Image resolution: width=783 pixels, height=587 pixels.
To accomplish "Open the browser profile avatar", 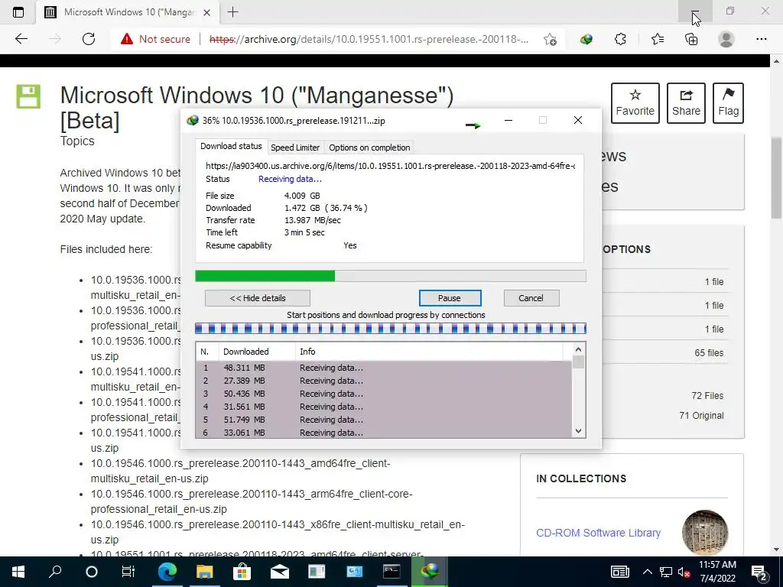I will point(726,39).
